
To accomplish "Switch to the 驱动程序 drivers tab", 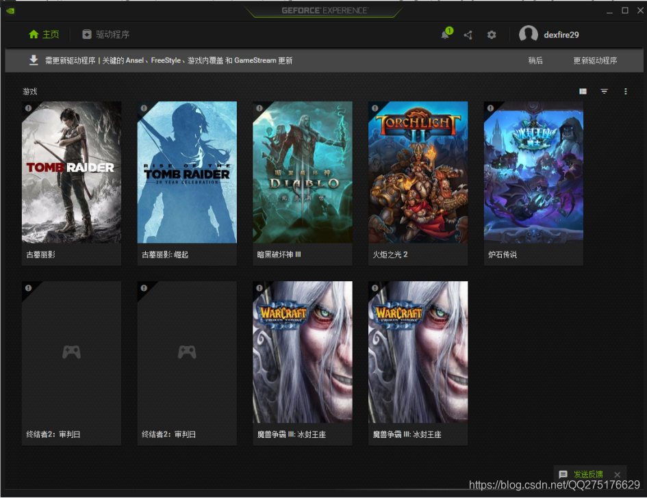I will coord(105,35).
